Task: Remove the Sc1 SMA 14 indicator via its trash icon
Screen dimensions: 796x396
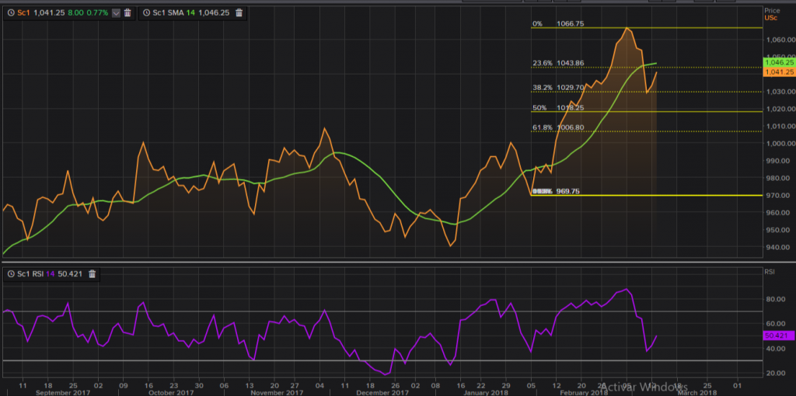Action: (x=239, y=13)
